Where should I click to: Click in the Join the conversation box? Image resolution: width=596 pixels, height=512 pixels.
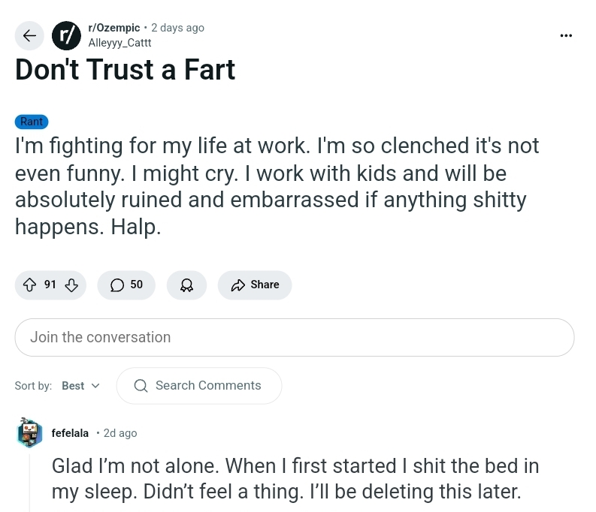294,337
